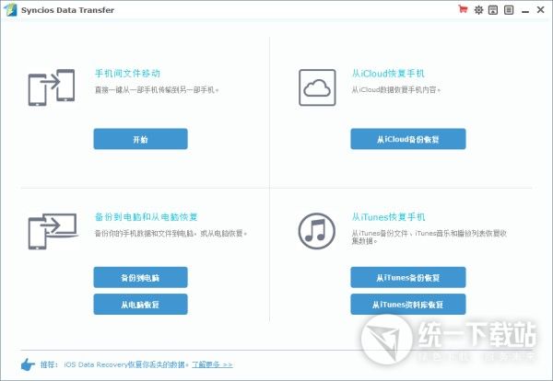Click the 备份你的手机数据 description text

point(171,233)
